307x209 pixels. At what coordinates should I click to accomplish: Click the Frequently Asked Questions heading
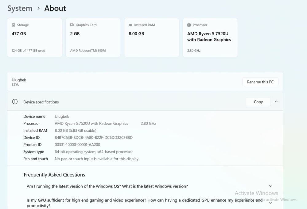click(x=54, y=175)
